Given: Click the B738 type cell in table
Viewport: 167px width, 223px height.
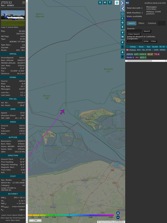Looking at the screenshot, I should [x=149, y=50].
